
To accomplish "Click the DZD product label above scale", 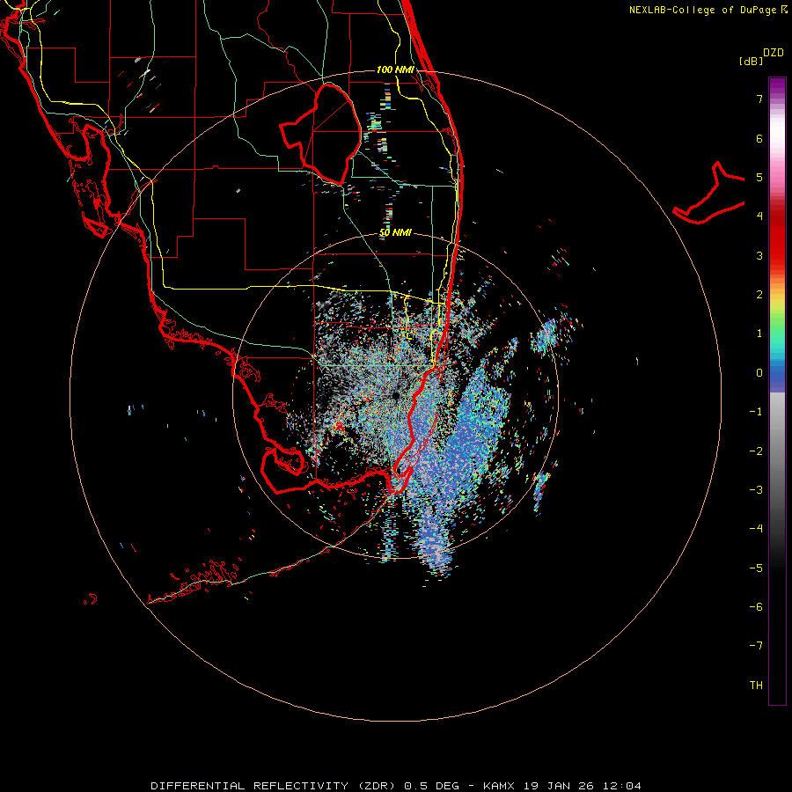I will point(774,52).
